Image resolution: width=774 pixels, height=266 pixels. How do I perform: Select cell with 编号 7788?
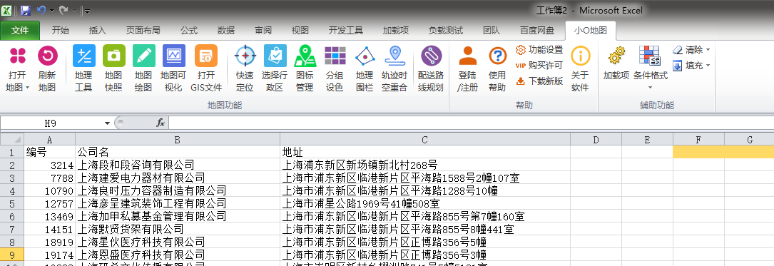(49, 178)
